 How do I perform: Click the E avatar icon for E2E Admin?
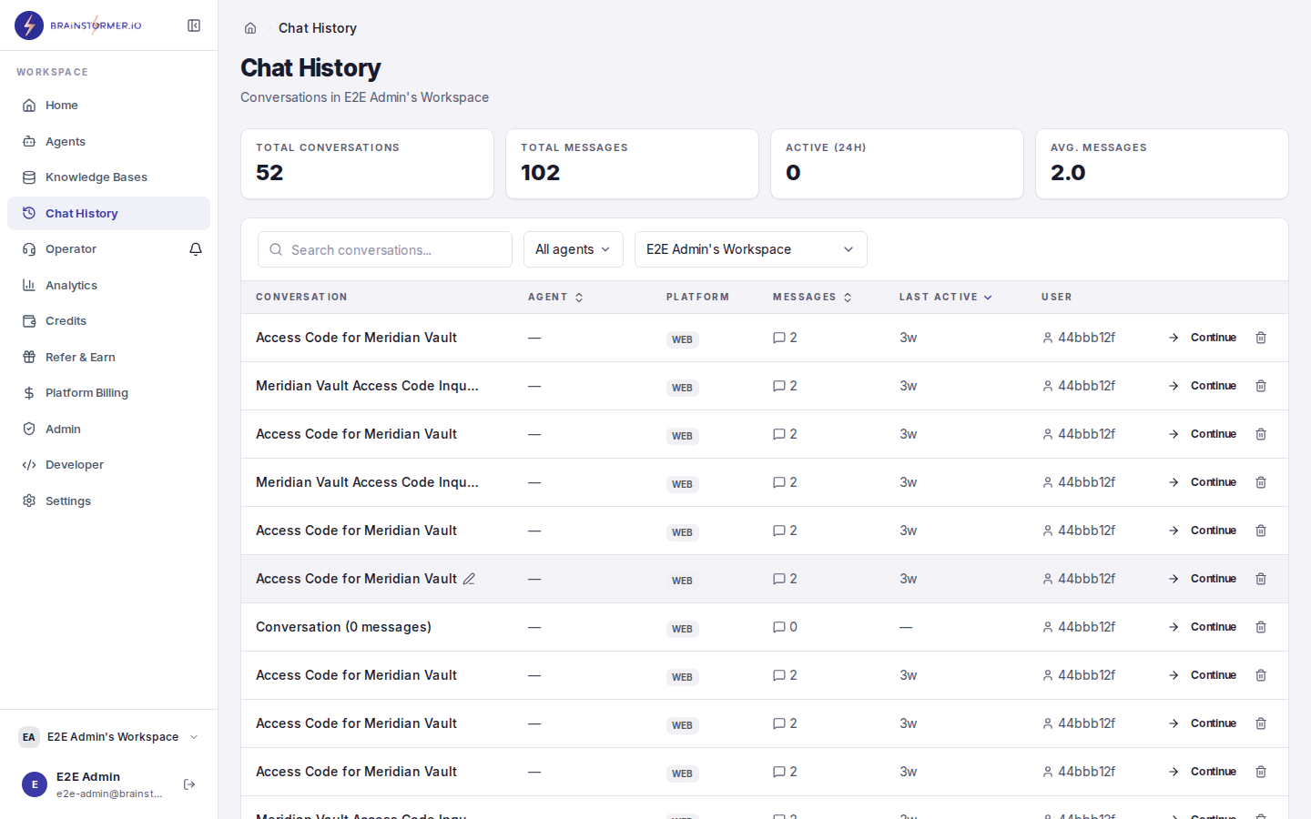[x=35, y=784]
